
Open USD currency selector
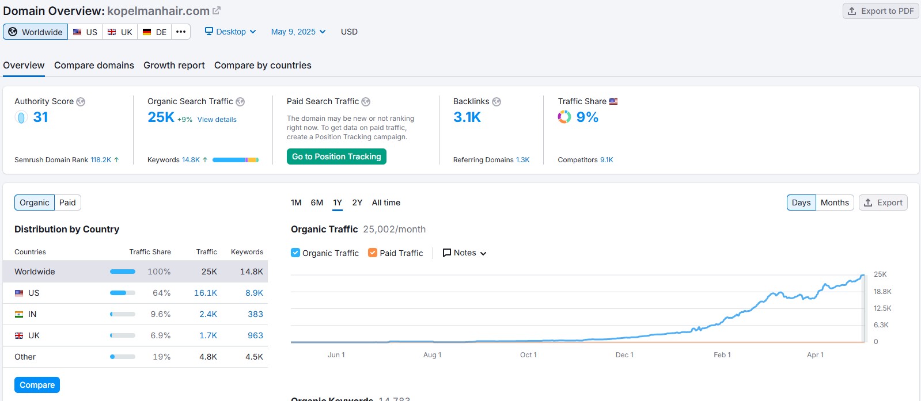[x=349, y=32]
